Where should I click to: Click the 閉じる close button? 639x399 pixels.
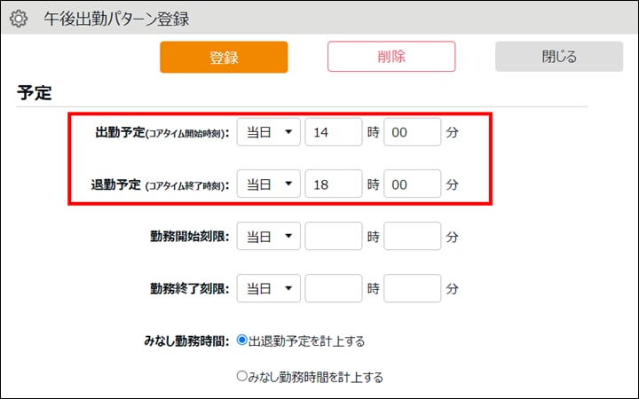point(559,57)
